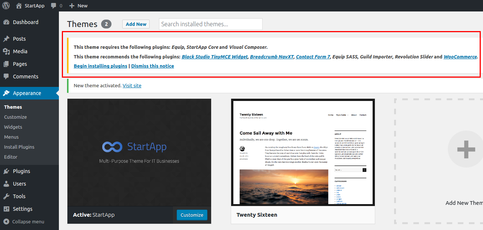The width and height of the screenshot is (483, 230).
Task: Click the Visit site link
Action: pyautogui.click(x=132, y=85)
